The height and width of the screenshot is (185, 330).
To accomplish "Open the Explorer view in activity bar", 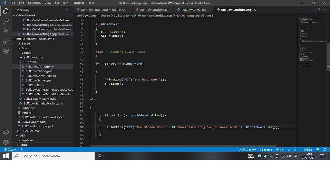I will 5,11.
